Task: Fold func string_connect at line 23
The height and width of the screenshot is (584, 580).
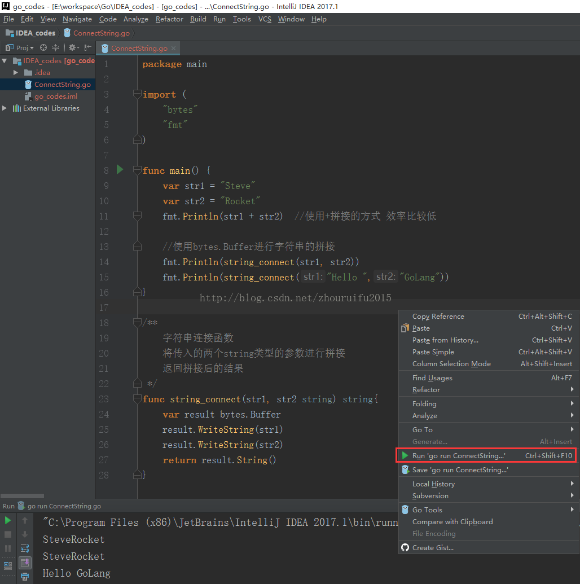Action: 137,398
